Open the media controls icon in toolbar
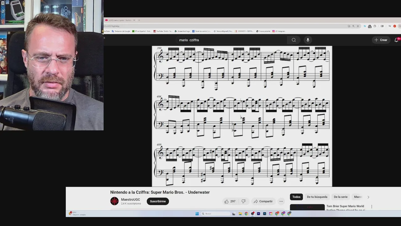The image size is (401, 226). tap(390, 26)
